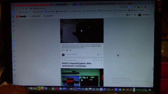This screenshot has width=168, height=94.
Task: Click the reaction icon under the first post
Action: 67,50
